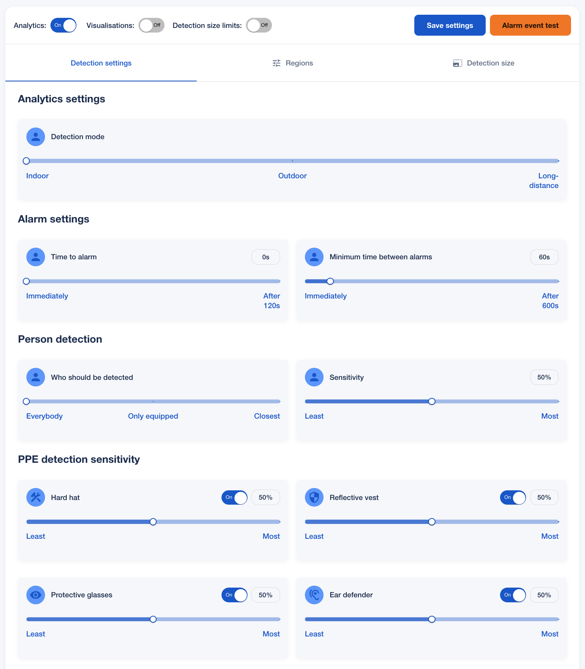The width and height of the screenshot is (585, 669).
Task: Run the Alarm event test
Action: tap(530, 26)
